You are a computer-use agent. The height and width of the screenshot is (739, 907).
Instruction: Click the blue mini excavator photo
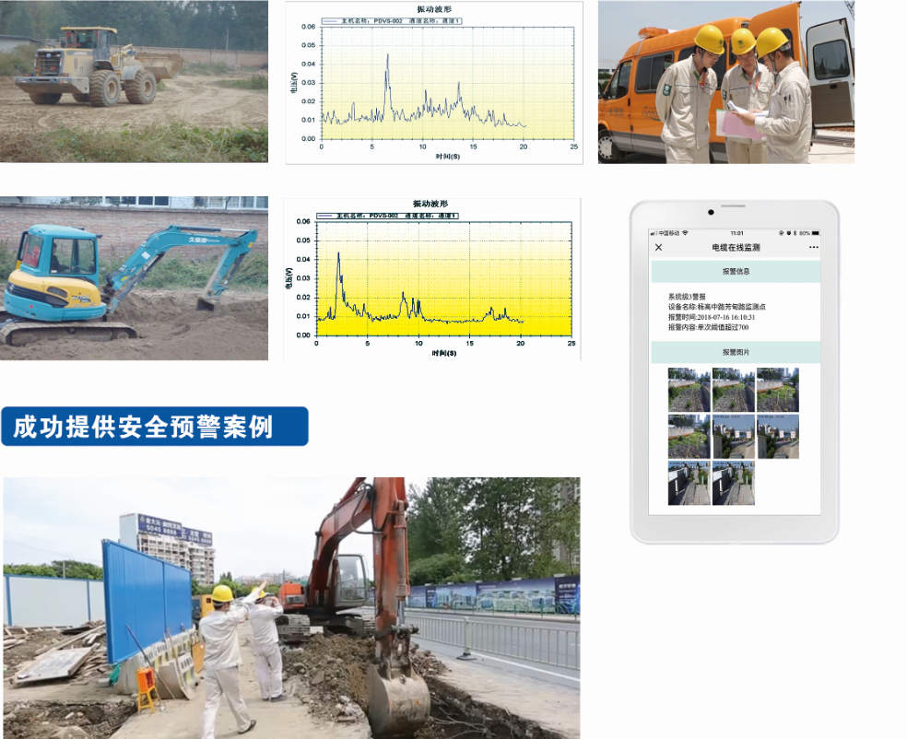(x=134, y=277)
